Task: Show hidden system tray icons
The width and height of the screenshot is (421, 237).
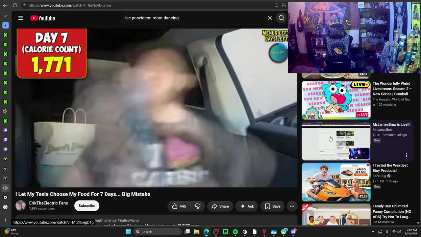Action: coord(373,232)
